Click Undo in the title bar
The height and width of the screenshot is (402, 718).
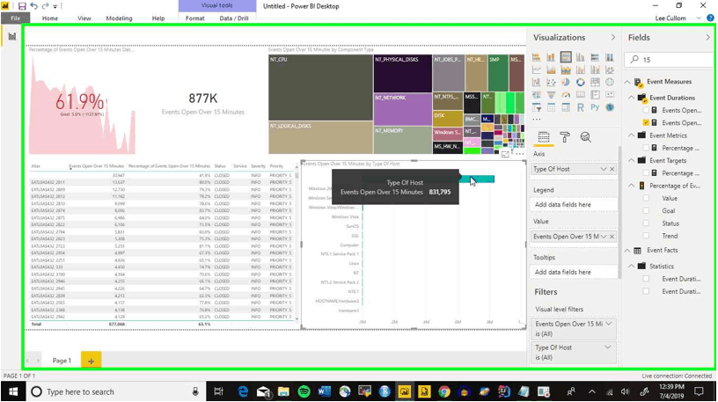coord(34,6)
